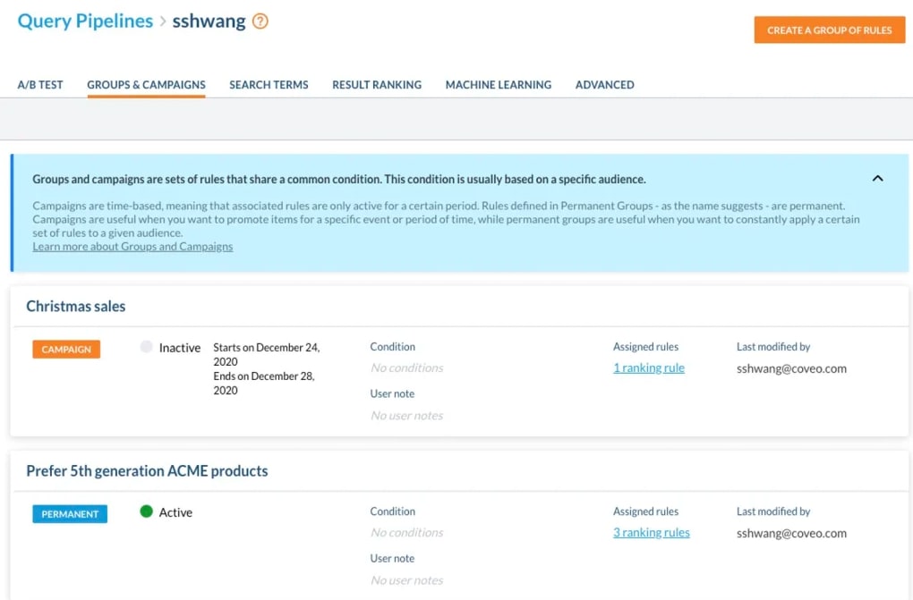Navigate to Query Pipelines breadcrumb
Image resolution: width=913 pixels, height=600 pixels.
(84, 21)
